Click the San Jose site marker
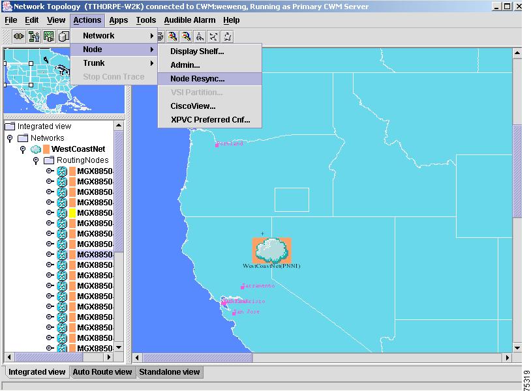 pos(234,313)
